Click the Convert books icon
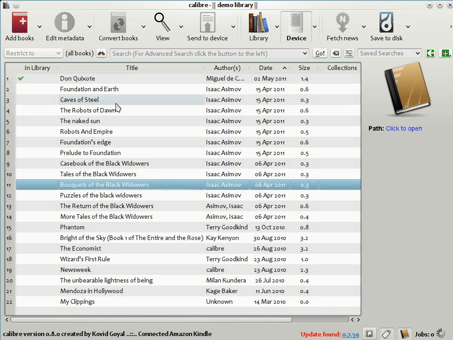This screenshot has width=453, height=340. [x=118, y=23]
